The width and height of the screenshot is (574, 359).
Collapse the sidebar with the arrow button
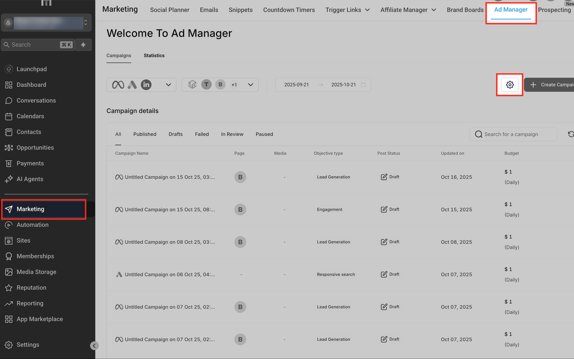click(x=94, y=345)
